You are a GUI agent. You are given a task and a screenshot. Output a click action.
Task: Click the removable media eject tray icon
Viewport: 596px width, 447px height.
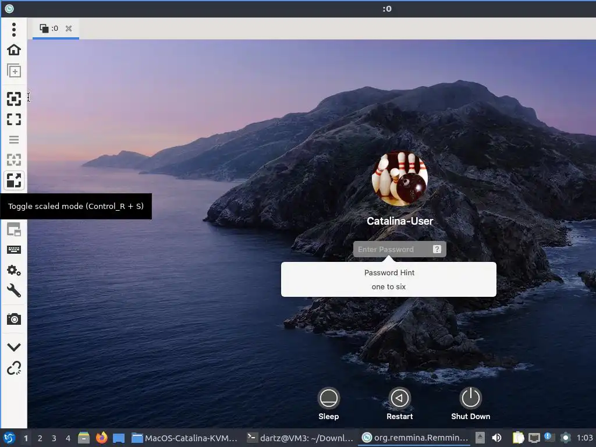click(480, 438)
